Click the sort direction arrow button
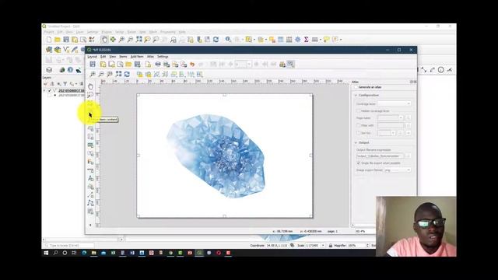This screenshot has width=498, height=280. [408, 133]
